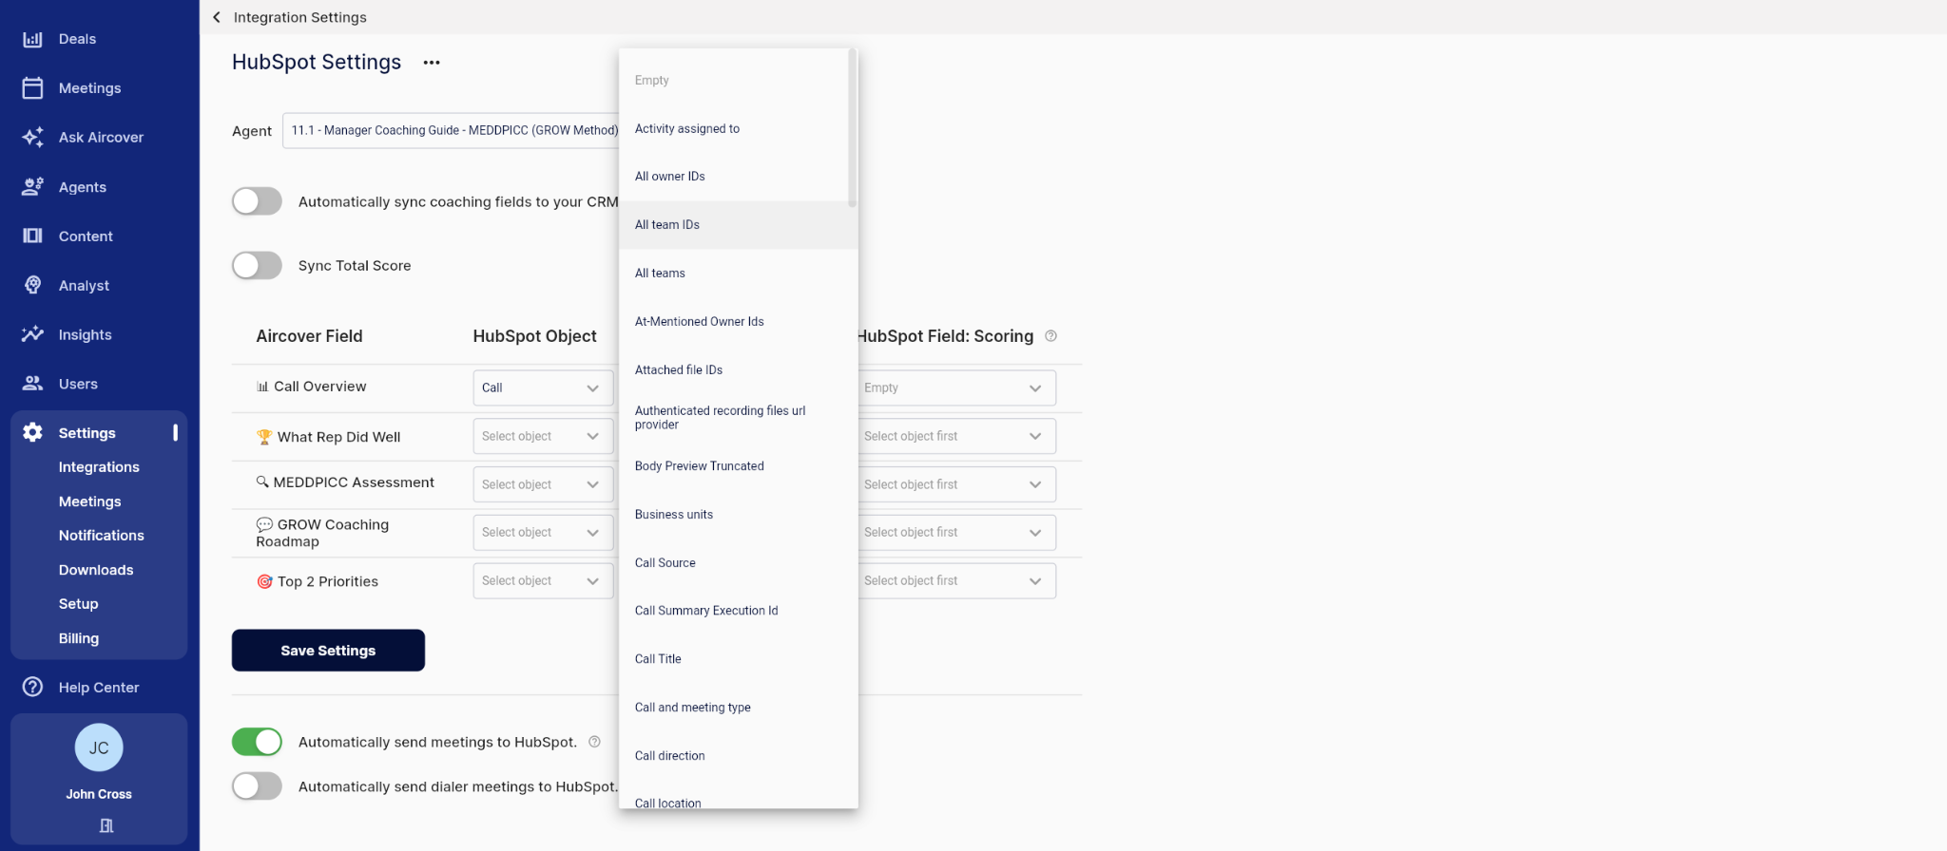Open Meetings under Settings submenu

point(90,501)
